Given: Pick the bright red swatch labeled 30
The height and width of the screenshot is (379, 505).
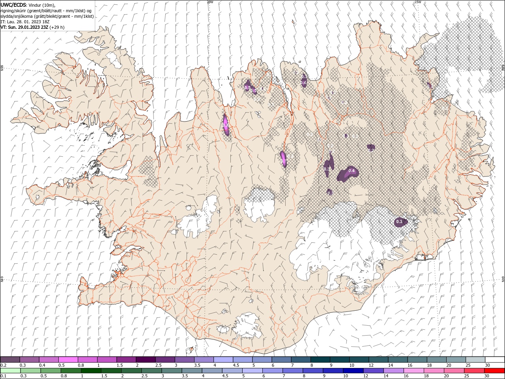Looking at the screenshot, I should coord(494,370).
